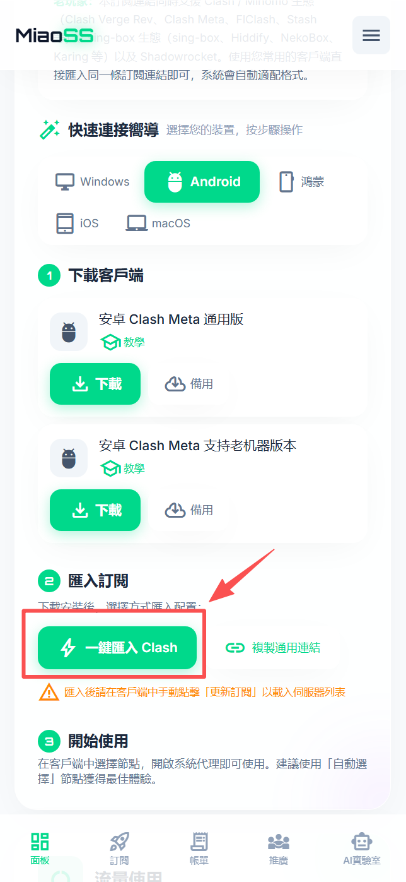Open the hamburger menu
Image resolution: width=406 pixels, height=882 pixels.
tap(371, 35)
